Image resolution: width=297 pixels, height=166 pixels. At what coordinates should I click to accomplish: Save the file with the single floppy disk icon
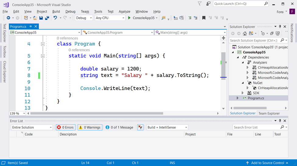click(41, 18)
